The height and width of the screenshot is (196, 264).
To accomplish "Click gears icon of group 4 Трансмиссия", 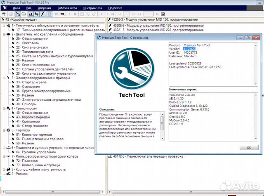I will [x=8, y=109].
